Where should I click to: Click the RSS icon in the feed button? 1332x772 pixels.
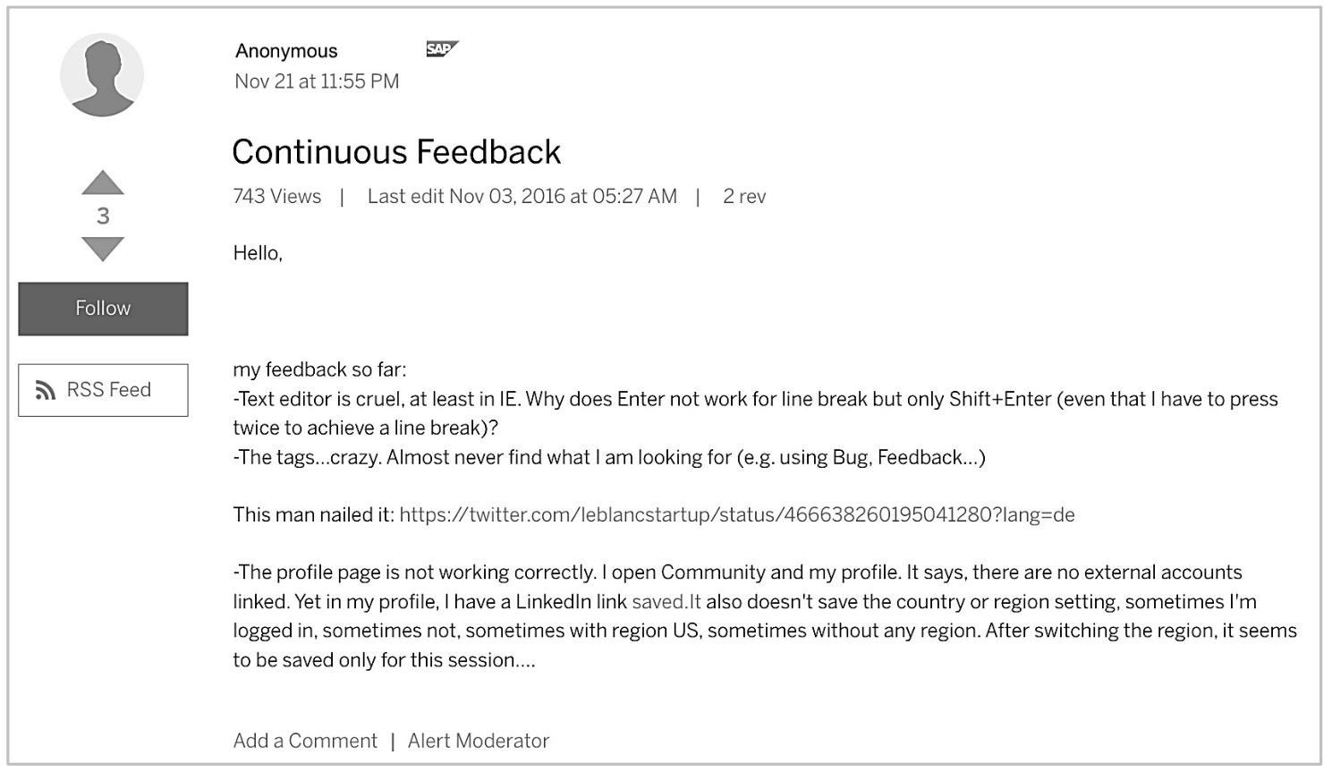click(x=46, y=390)
